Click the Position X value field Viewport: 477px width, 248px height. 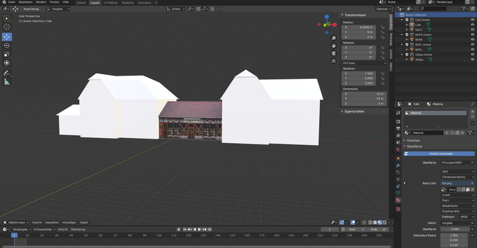(x=359, y=27)
